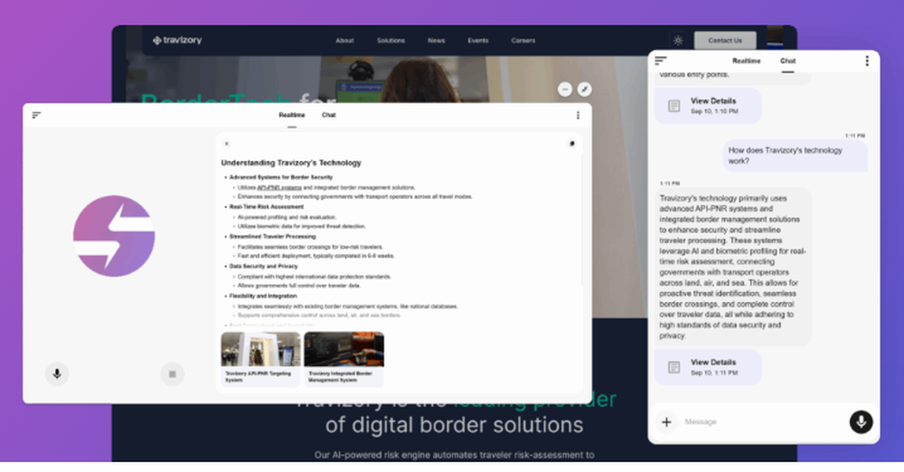Click the 'Flexibility and Integration' bullet heading
The image size is (904, 472).
click(x=263, y=296)
